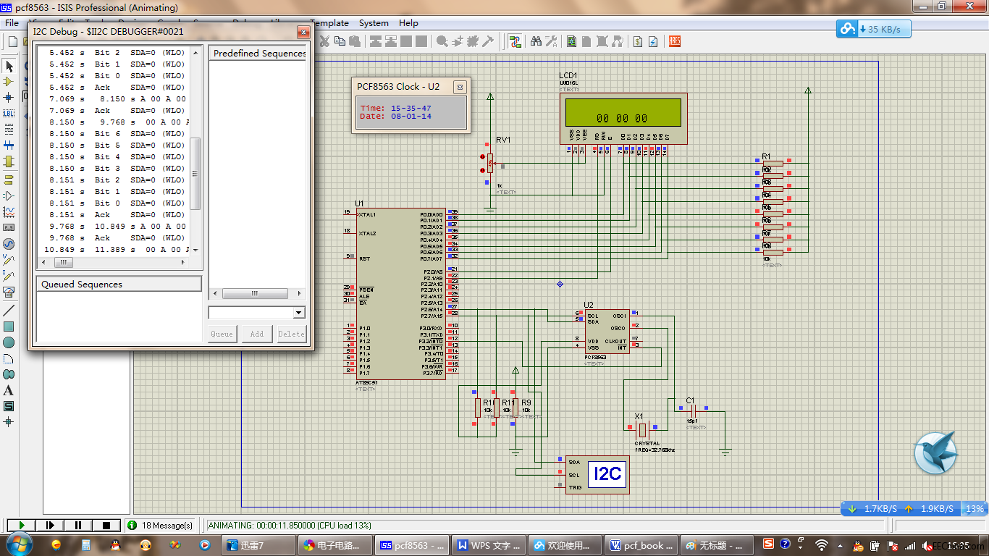Select the Component Mode tool
The image size is (989, 556).
click(x=9, y=82)
